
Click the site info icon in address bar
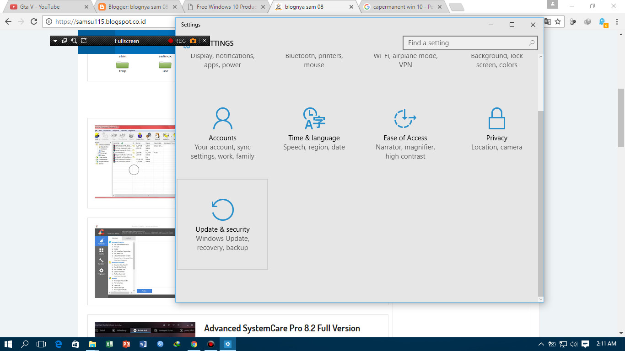(x=48, y=21)
